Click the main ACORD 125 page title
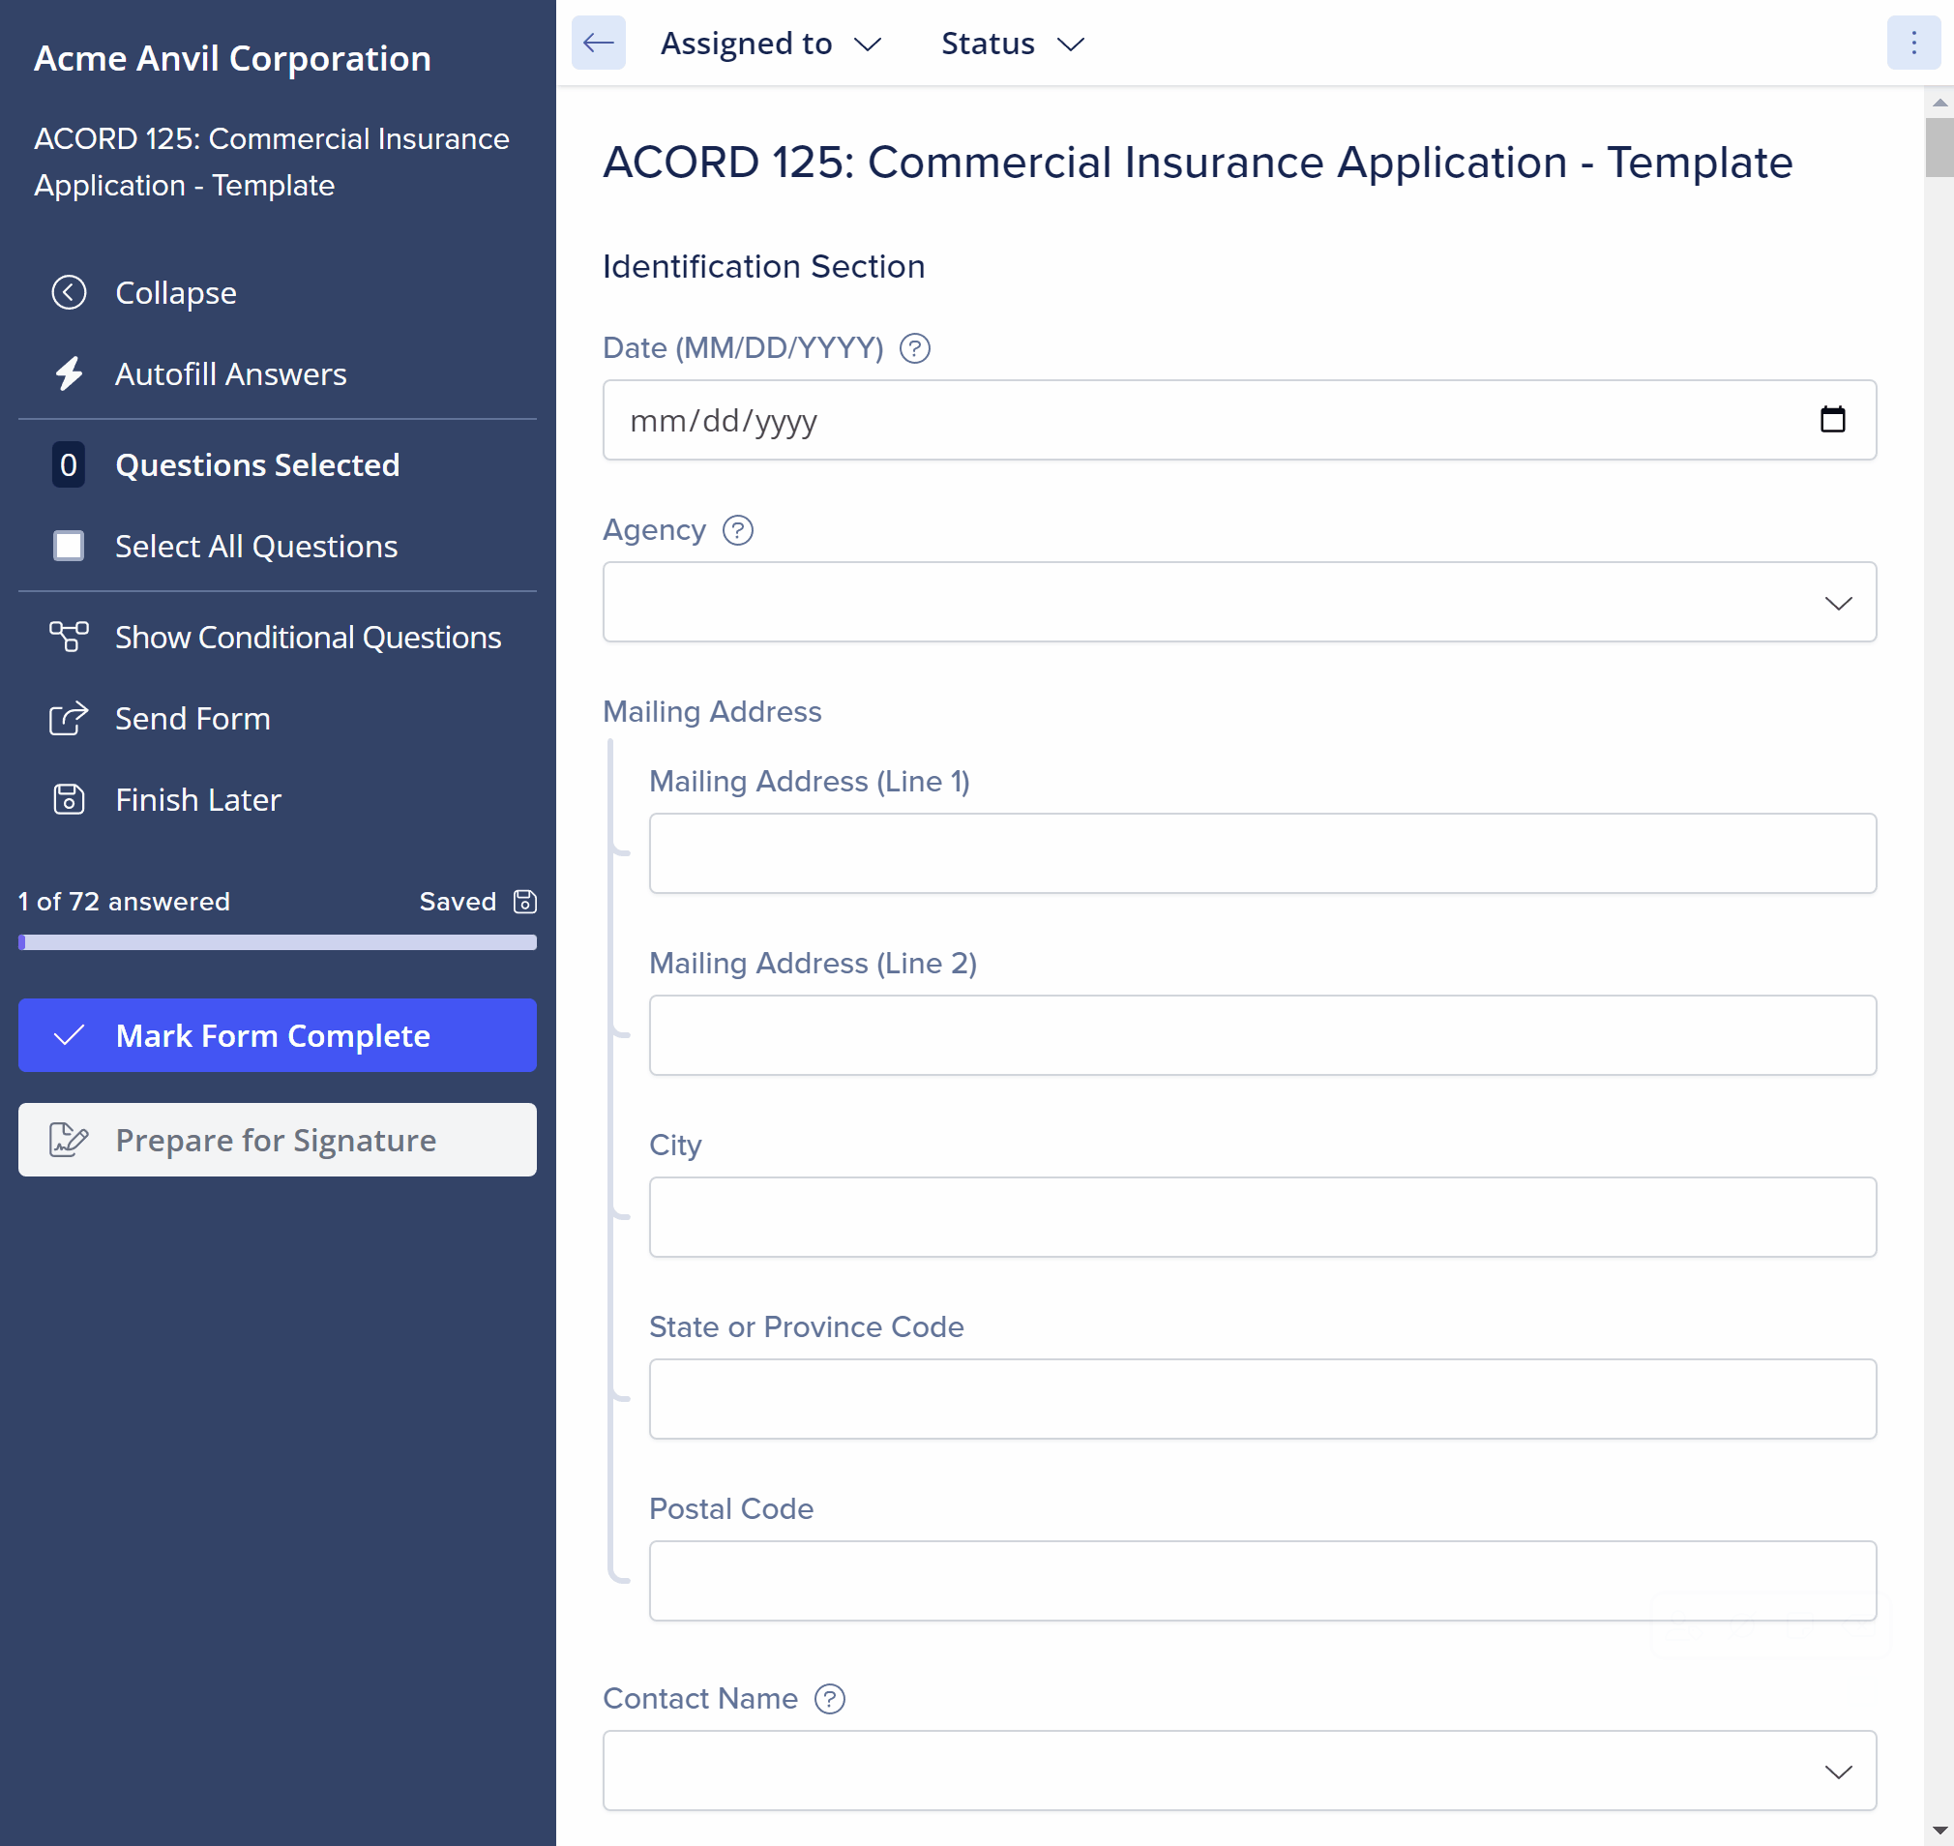The height and width of the screenshot is (1846, 1954). [x=1198, y=162]
